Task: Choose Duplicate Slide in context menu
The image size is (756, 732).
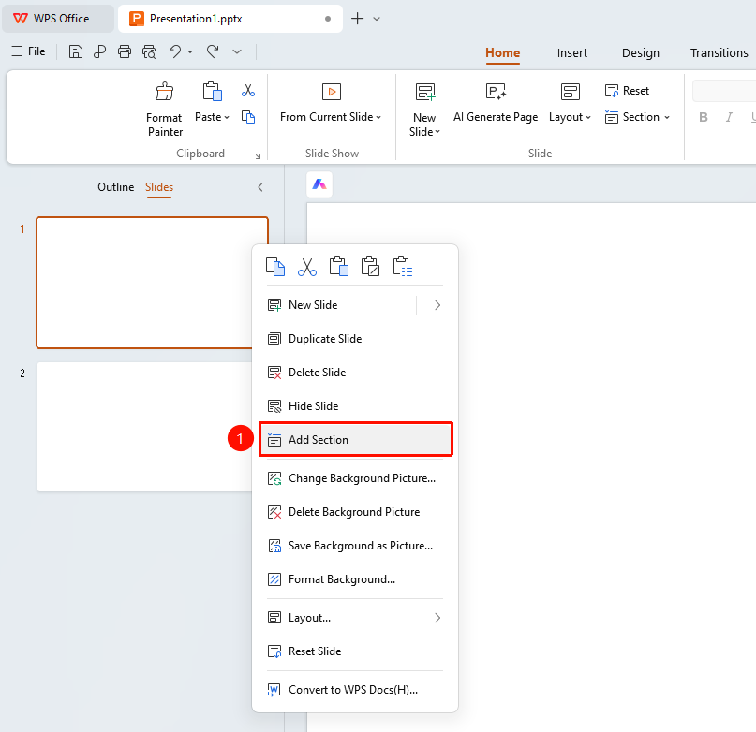Action: (355, 339)
